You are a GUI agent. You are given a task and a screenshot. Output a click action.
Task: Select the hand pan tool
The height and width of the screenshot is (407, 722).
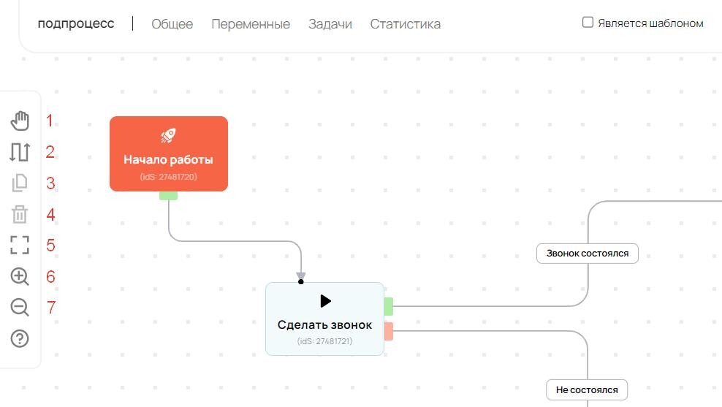pyautogui.click(x=20, y=121)
